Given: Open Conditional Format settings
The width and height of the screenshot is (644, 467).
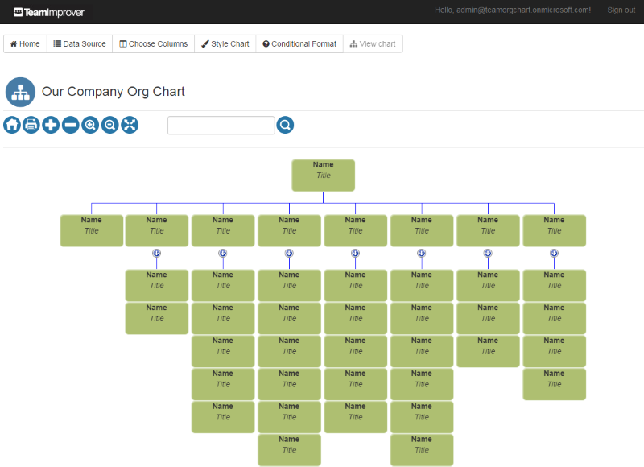Looking at the screenshot, I should 299,43.
